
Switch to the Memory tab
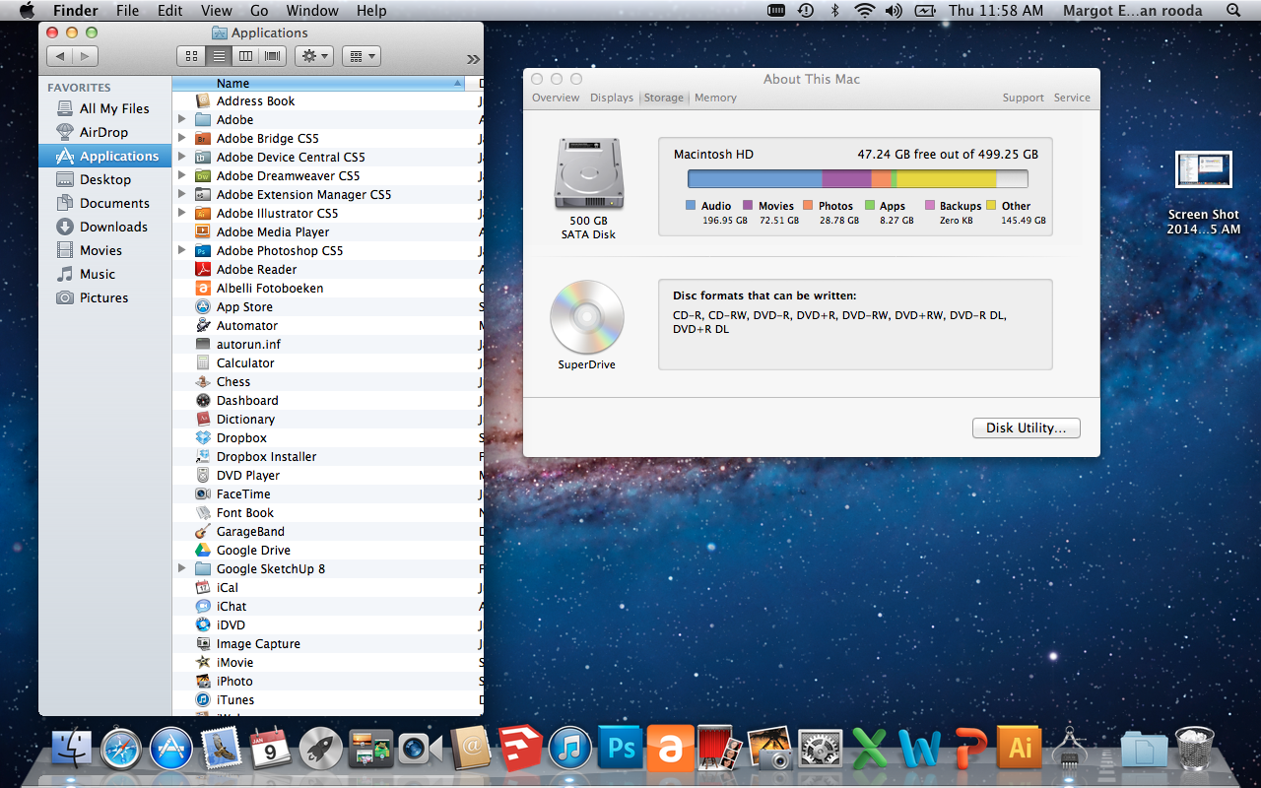715,98
